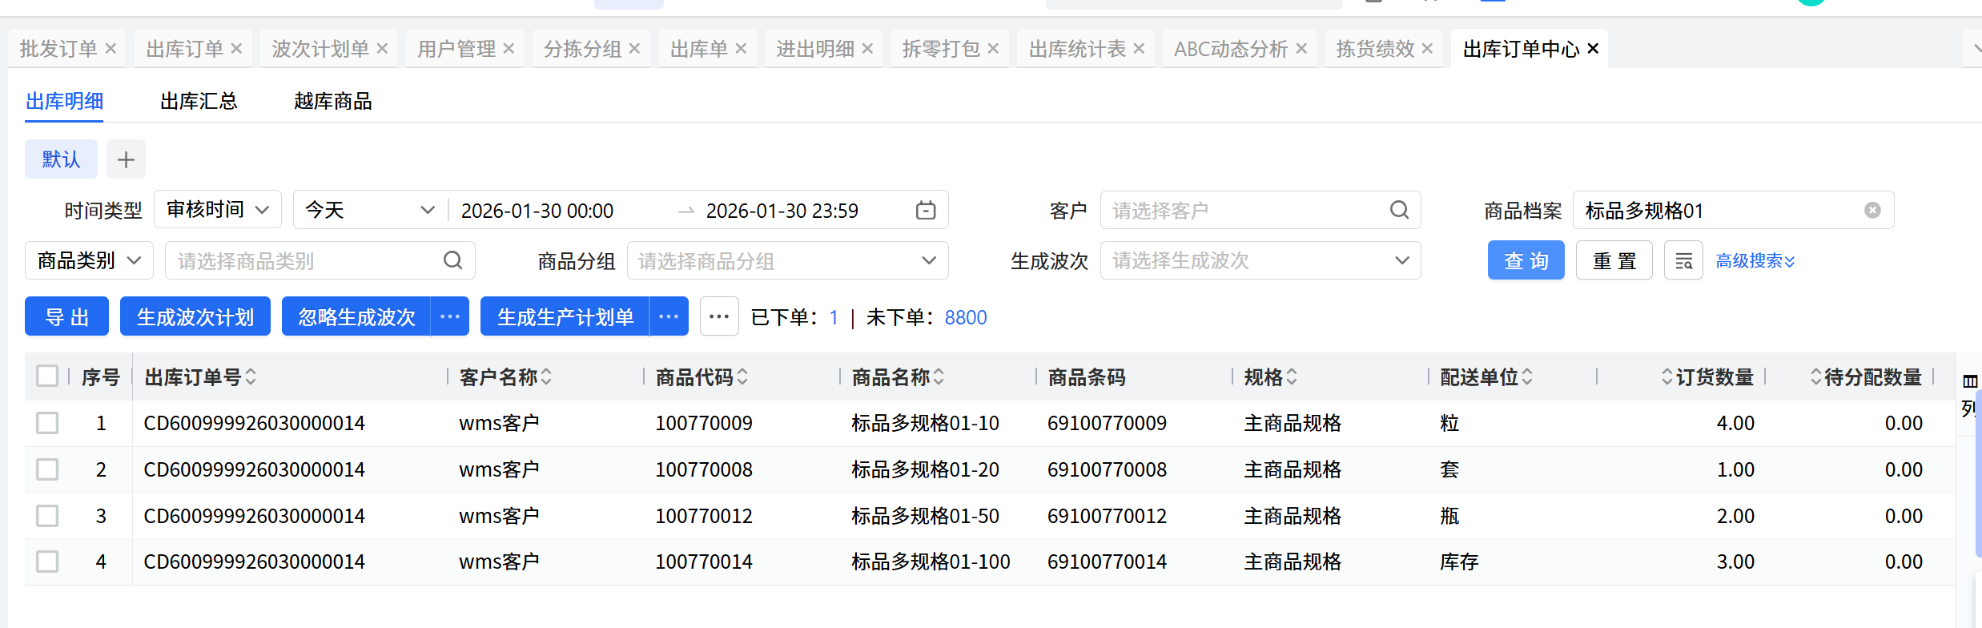Open the 审核时间 time type dropdown
This screenshot has width=1982, height=628.
click(218, 210)
